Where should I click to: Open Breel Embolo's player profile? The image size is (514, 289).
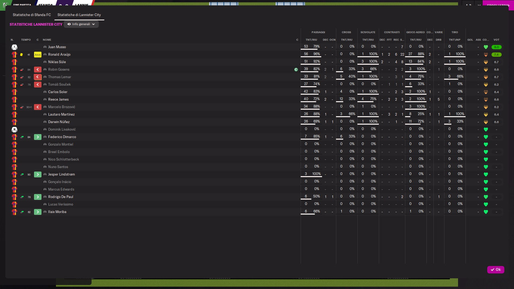59,152
